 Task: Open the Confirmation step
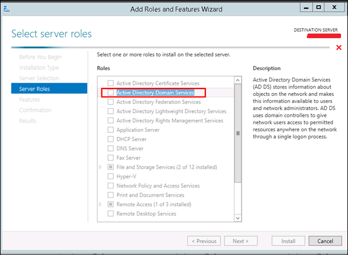[35, 110]
